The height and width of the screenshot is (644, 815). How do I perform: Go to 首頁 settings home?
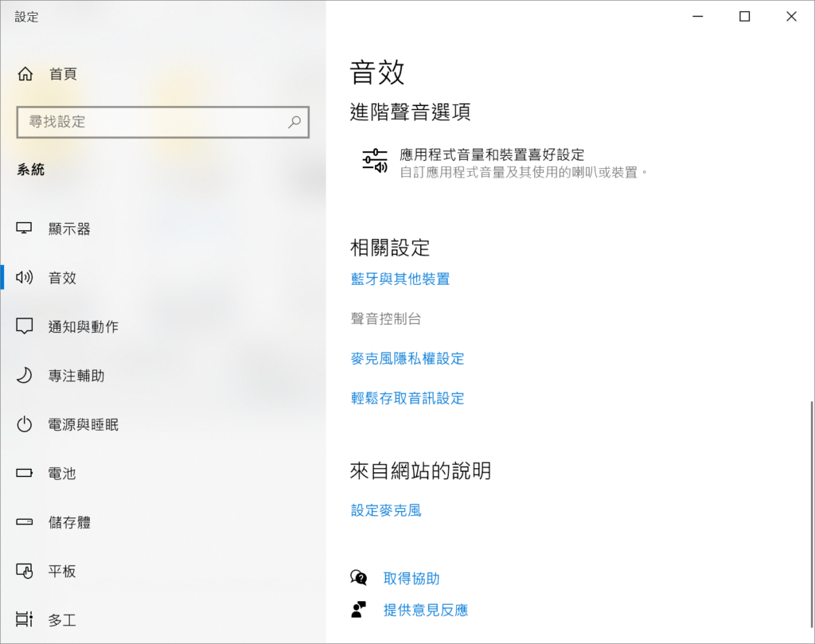(x=63, y=74)
